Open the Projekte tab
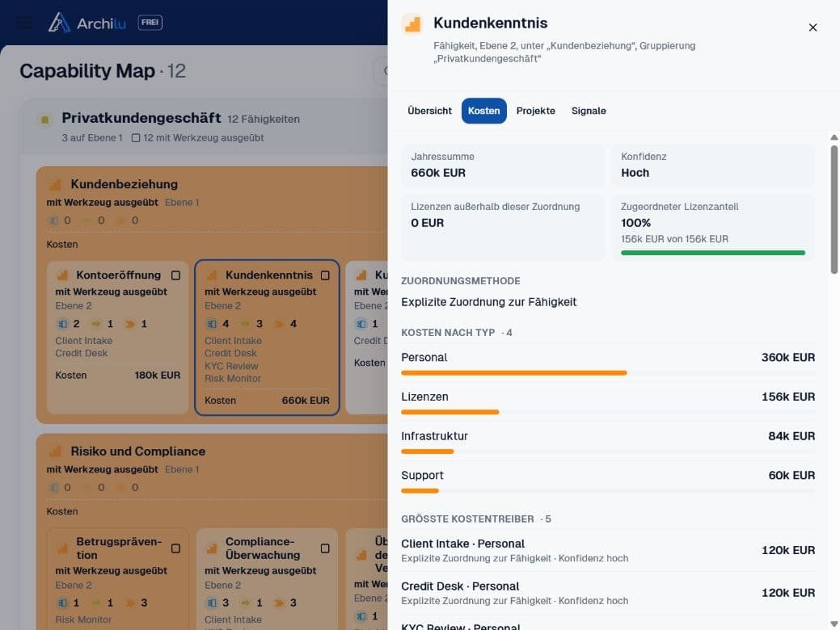 [536, 111]
